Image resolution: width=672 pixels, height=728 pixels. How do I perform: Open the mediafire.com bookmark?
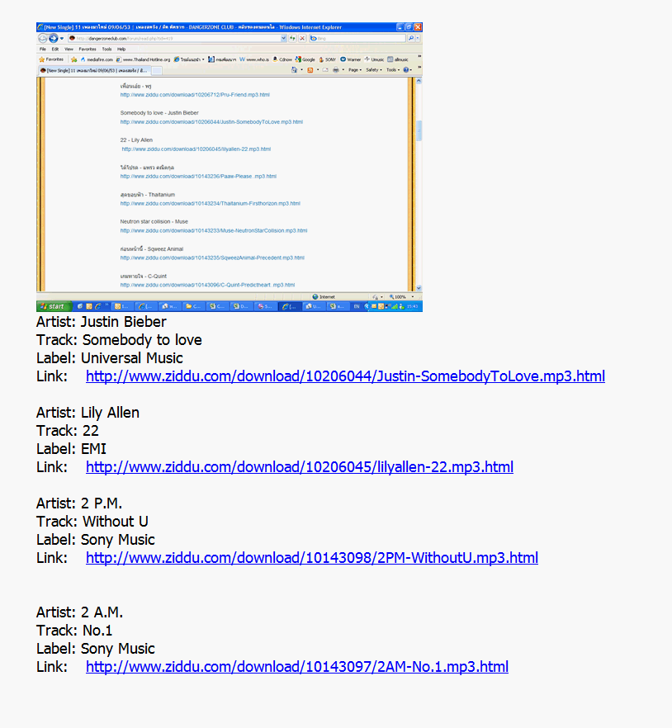[97, 59]
